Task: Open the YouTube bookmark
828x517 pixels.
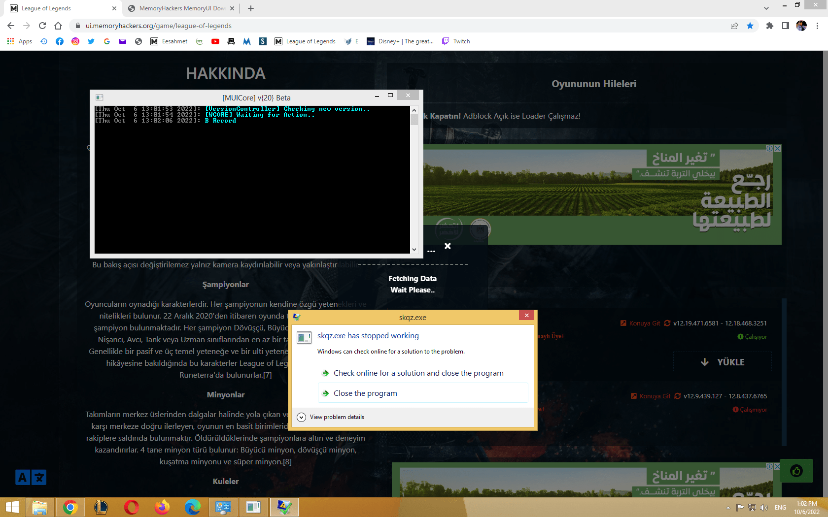Action: pos(215,41)
